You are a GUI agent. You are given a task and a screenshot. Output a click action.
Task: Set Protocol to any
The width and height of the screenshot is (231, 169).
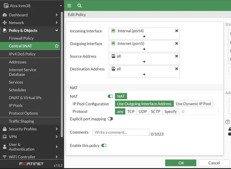coord(120,112)
